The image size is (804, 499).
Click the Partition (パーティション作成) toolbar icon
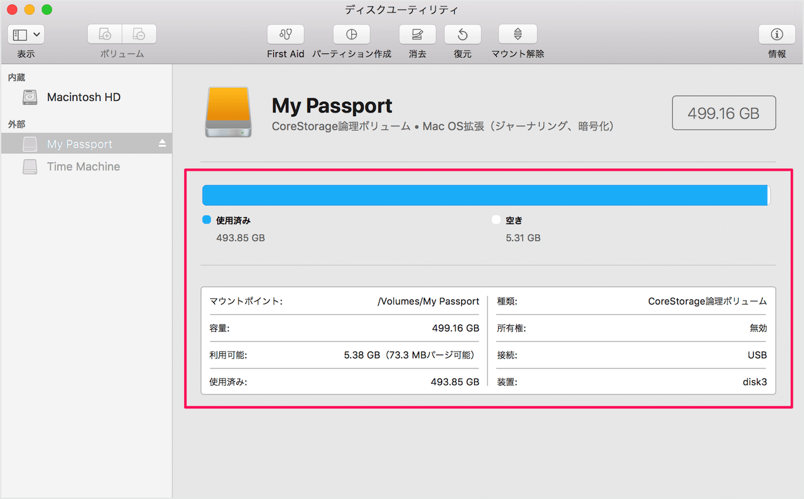pyautogui.click(x=352, y=35)
